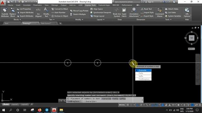Click Synchronize Viewports
This screenshot has width=202, height=113.
coord(101,13)
